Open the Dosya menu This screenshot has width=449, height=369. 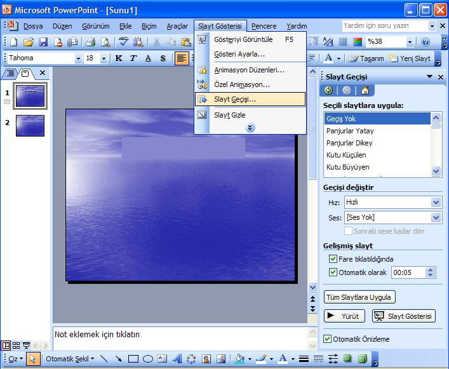click(x=33, y=26)
